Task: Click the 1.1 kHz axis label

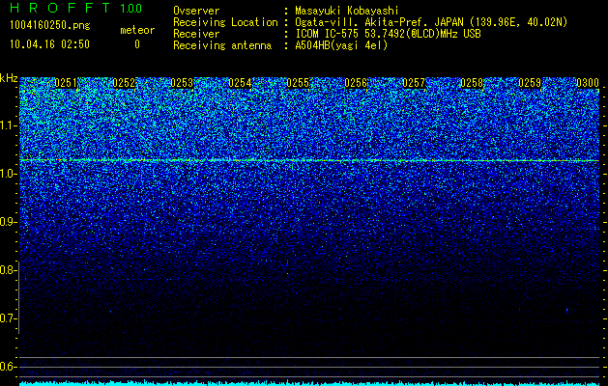Action: coord(9,125)
